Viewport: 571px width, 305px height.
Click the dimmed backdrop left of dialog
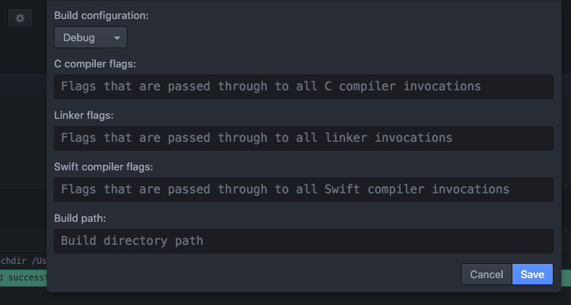(x=23, y=132)
